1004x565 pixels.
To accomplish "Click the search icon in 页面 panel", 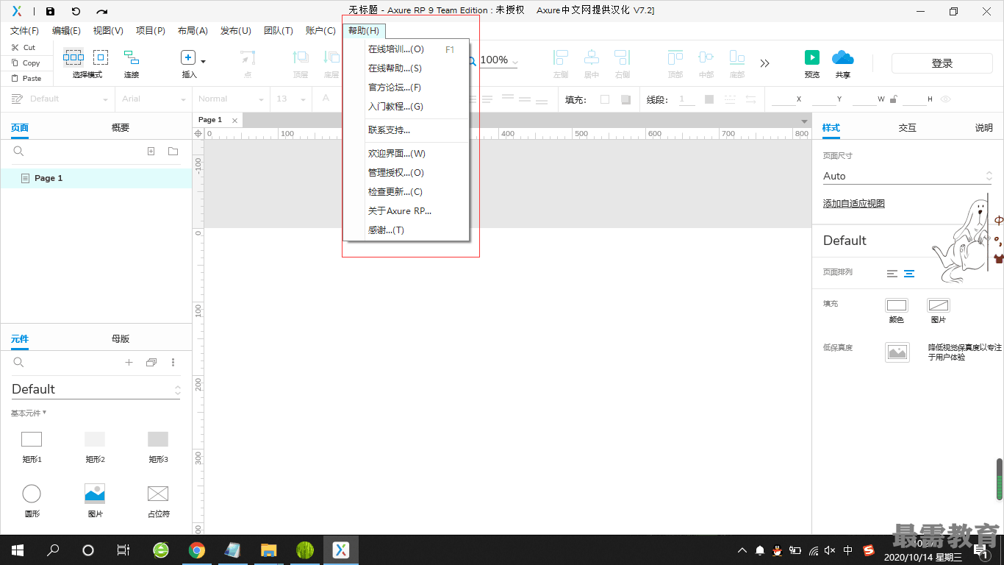I will pos(19,152).
